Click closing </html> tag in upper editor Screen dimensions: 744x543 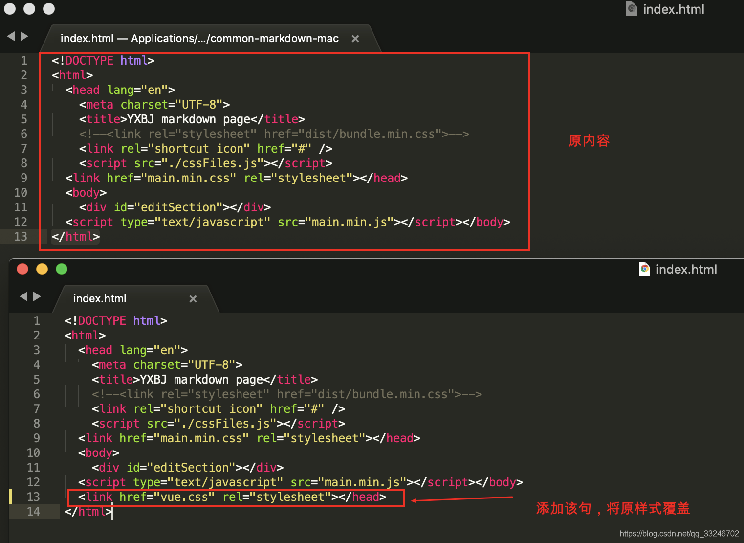click(76, 237)
